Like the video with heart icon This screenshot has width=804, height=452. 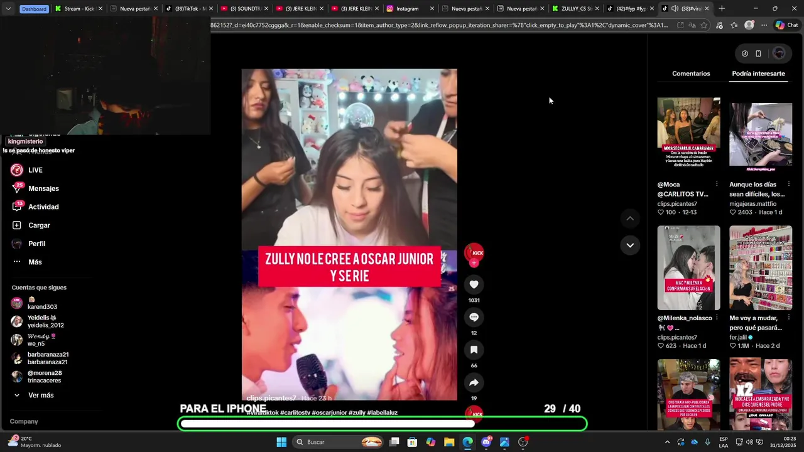pos(474,284)
